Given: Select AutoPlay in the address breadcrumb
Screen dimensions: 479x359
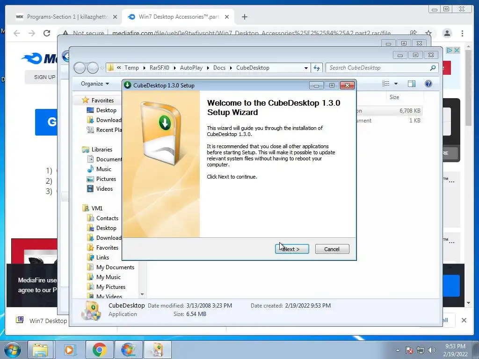Looking at the screenshot, I should click(x=191, y=68).
